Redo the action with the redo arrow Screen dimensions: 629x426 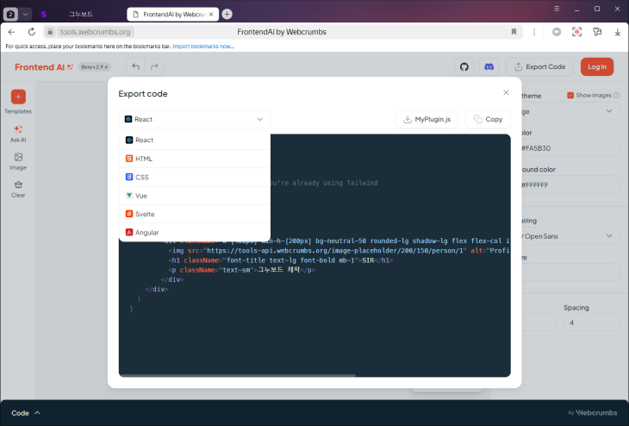pyautogui.click(x=154, y=66)
